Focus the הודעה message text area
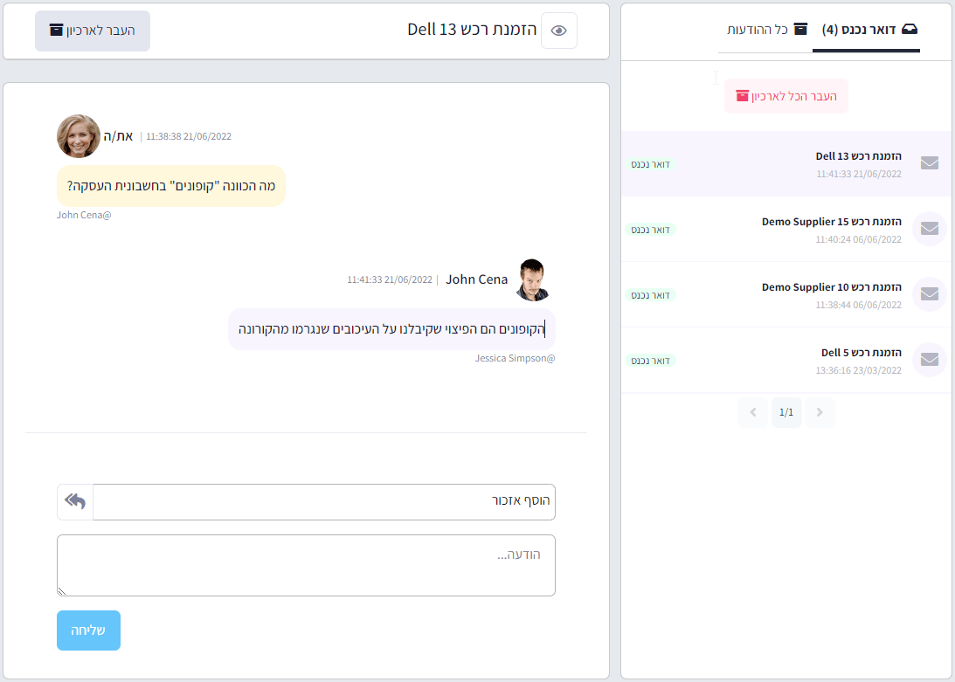 tap(306, 565)
